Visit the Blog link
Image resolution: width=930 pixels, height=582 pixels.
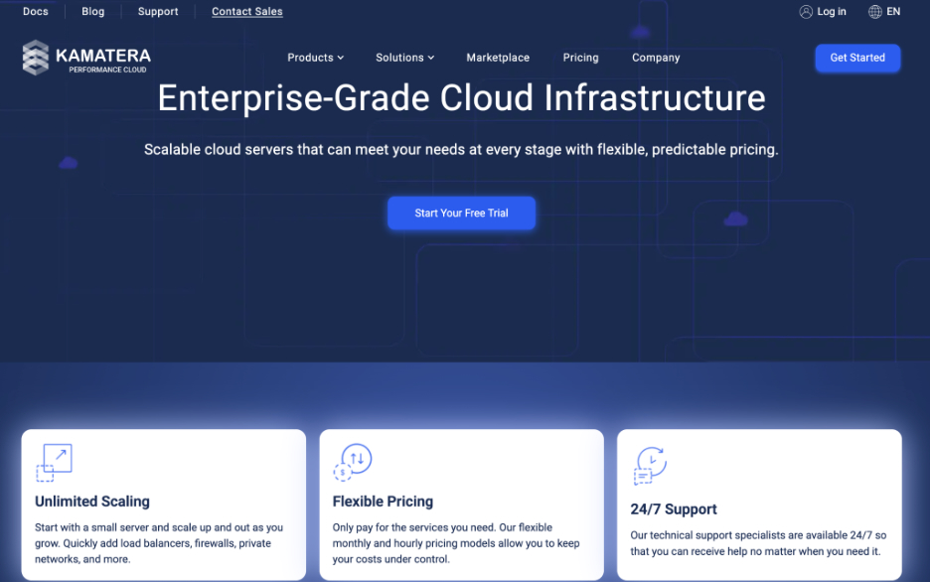click(93, 11)
